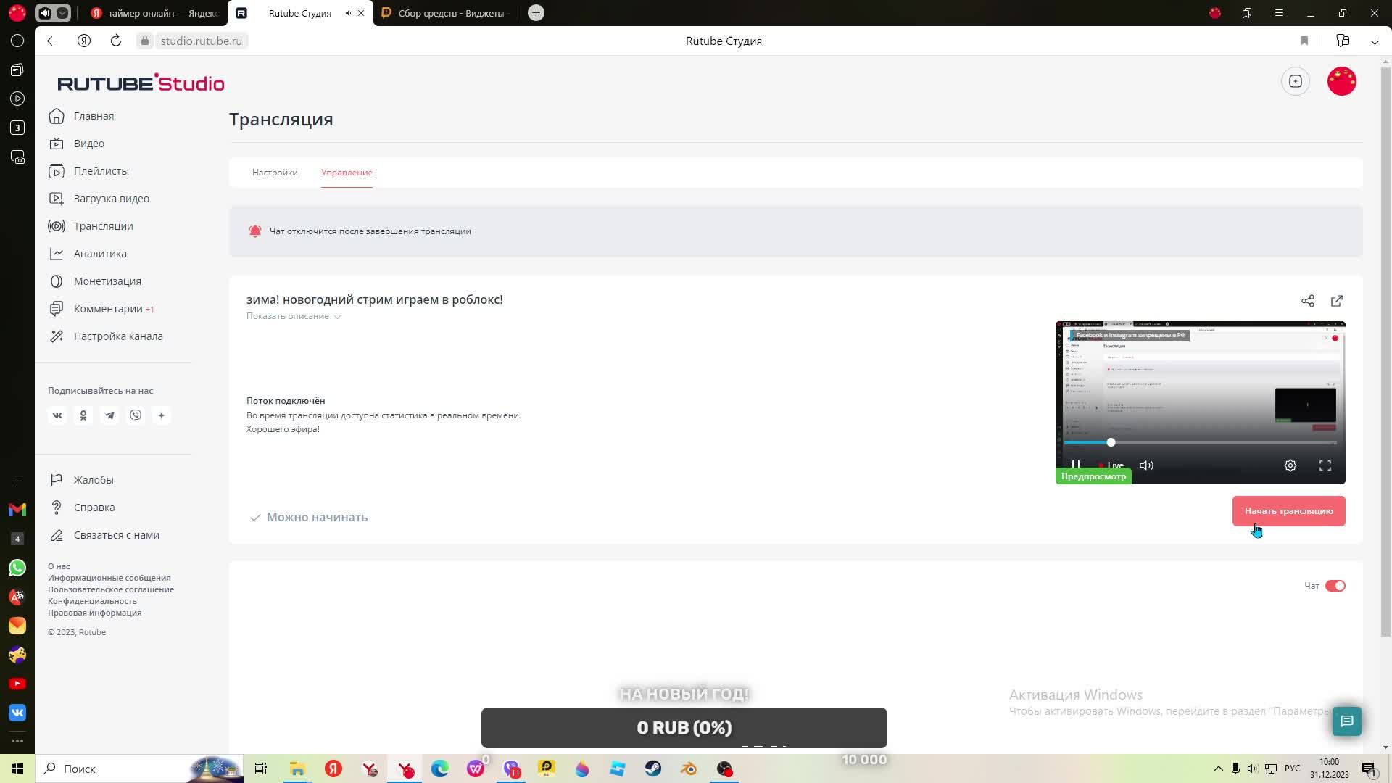Click the add video icon in the header
Screen dimensions: 1392x783
pos(1296,81)
